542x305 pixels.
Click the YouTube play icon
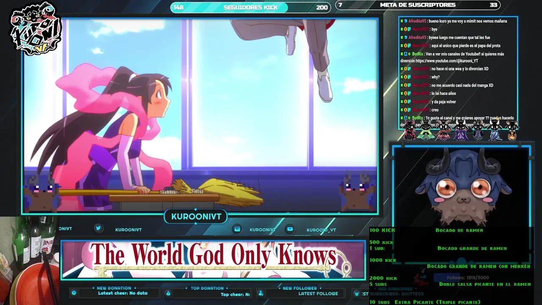(290, 229)
